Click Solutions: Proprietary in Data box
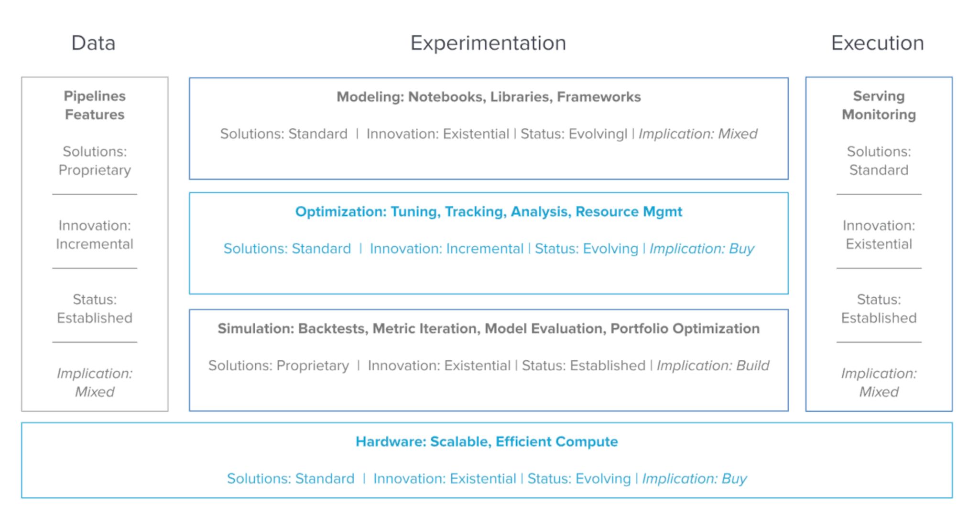Screen dimensions: 979x513 (95, 160)
